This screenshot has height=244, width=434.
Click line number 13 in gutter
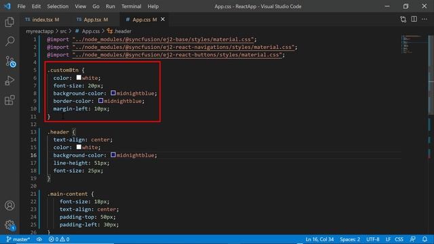(x=33, y=132)
